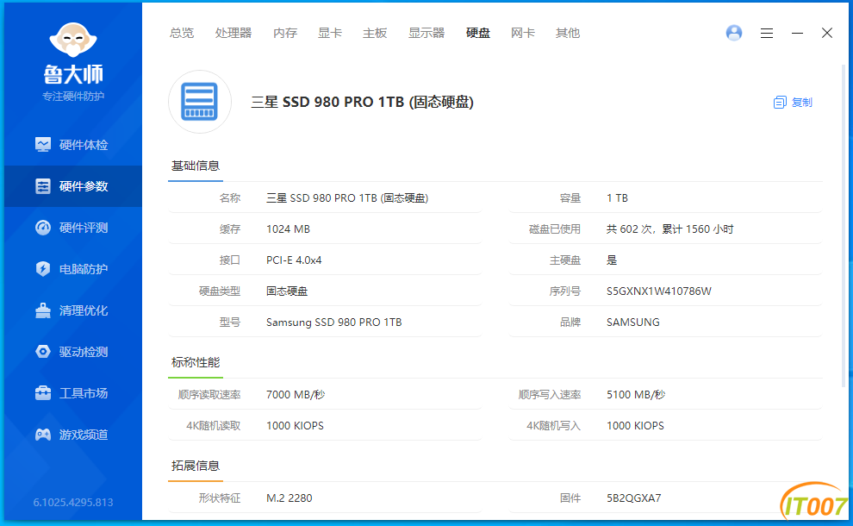Open 工具市场 tool market
The image size is (853, 526).
pos(73,393)
